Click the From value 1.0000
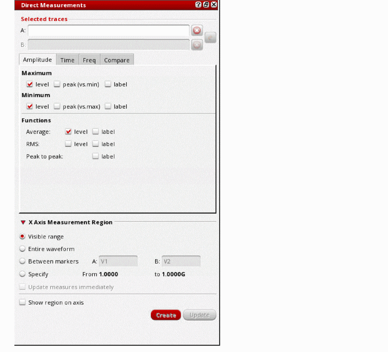The height and width of the screenshot is (352, 388). coord(109,274)
